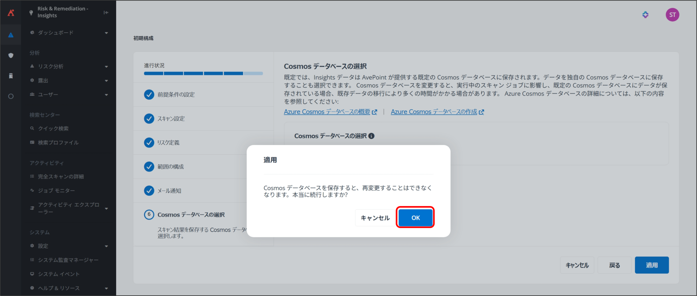Click the circle icon in sidebar rail
This screenshot has width=697, height=296.
pos(11,96)
